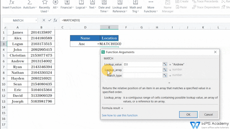Select cell D3 under Name header

[85, 44]
